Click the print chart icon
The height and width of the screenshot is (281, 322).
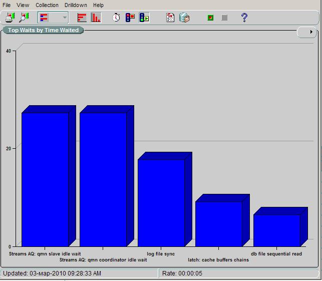coord(10,18)
